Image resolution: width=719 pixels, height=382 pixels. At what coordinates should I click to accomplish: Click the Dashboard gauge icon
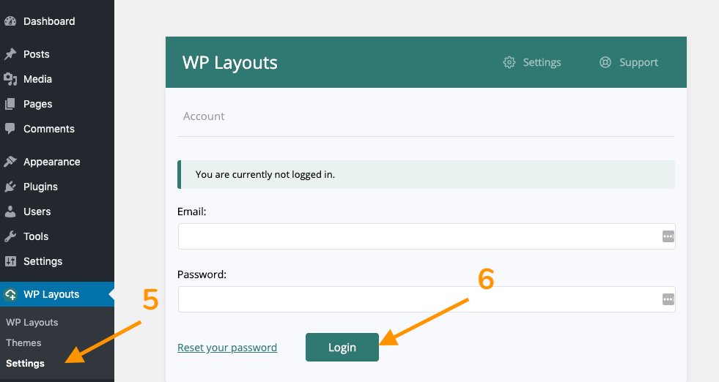(x=10, y=21)
